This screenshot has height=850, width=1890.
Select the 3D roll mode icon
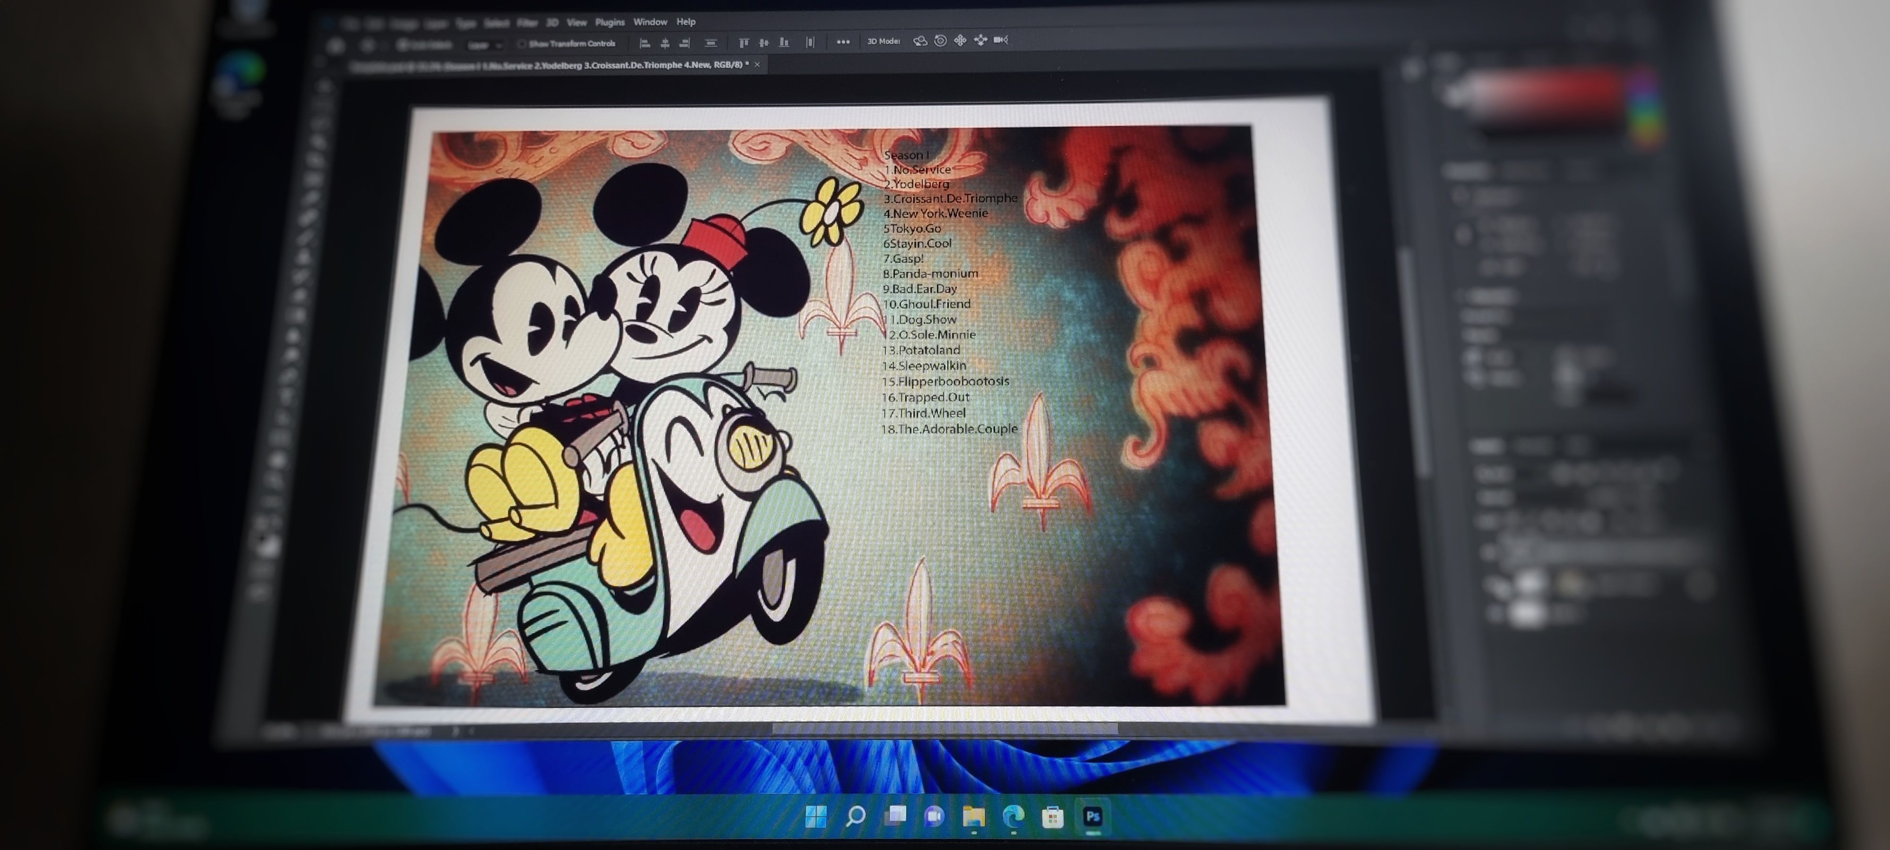(x=940, y=40)
